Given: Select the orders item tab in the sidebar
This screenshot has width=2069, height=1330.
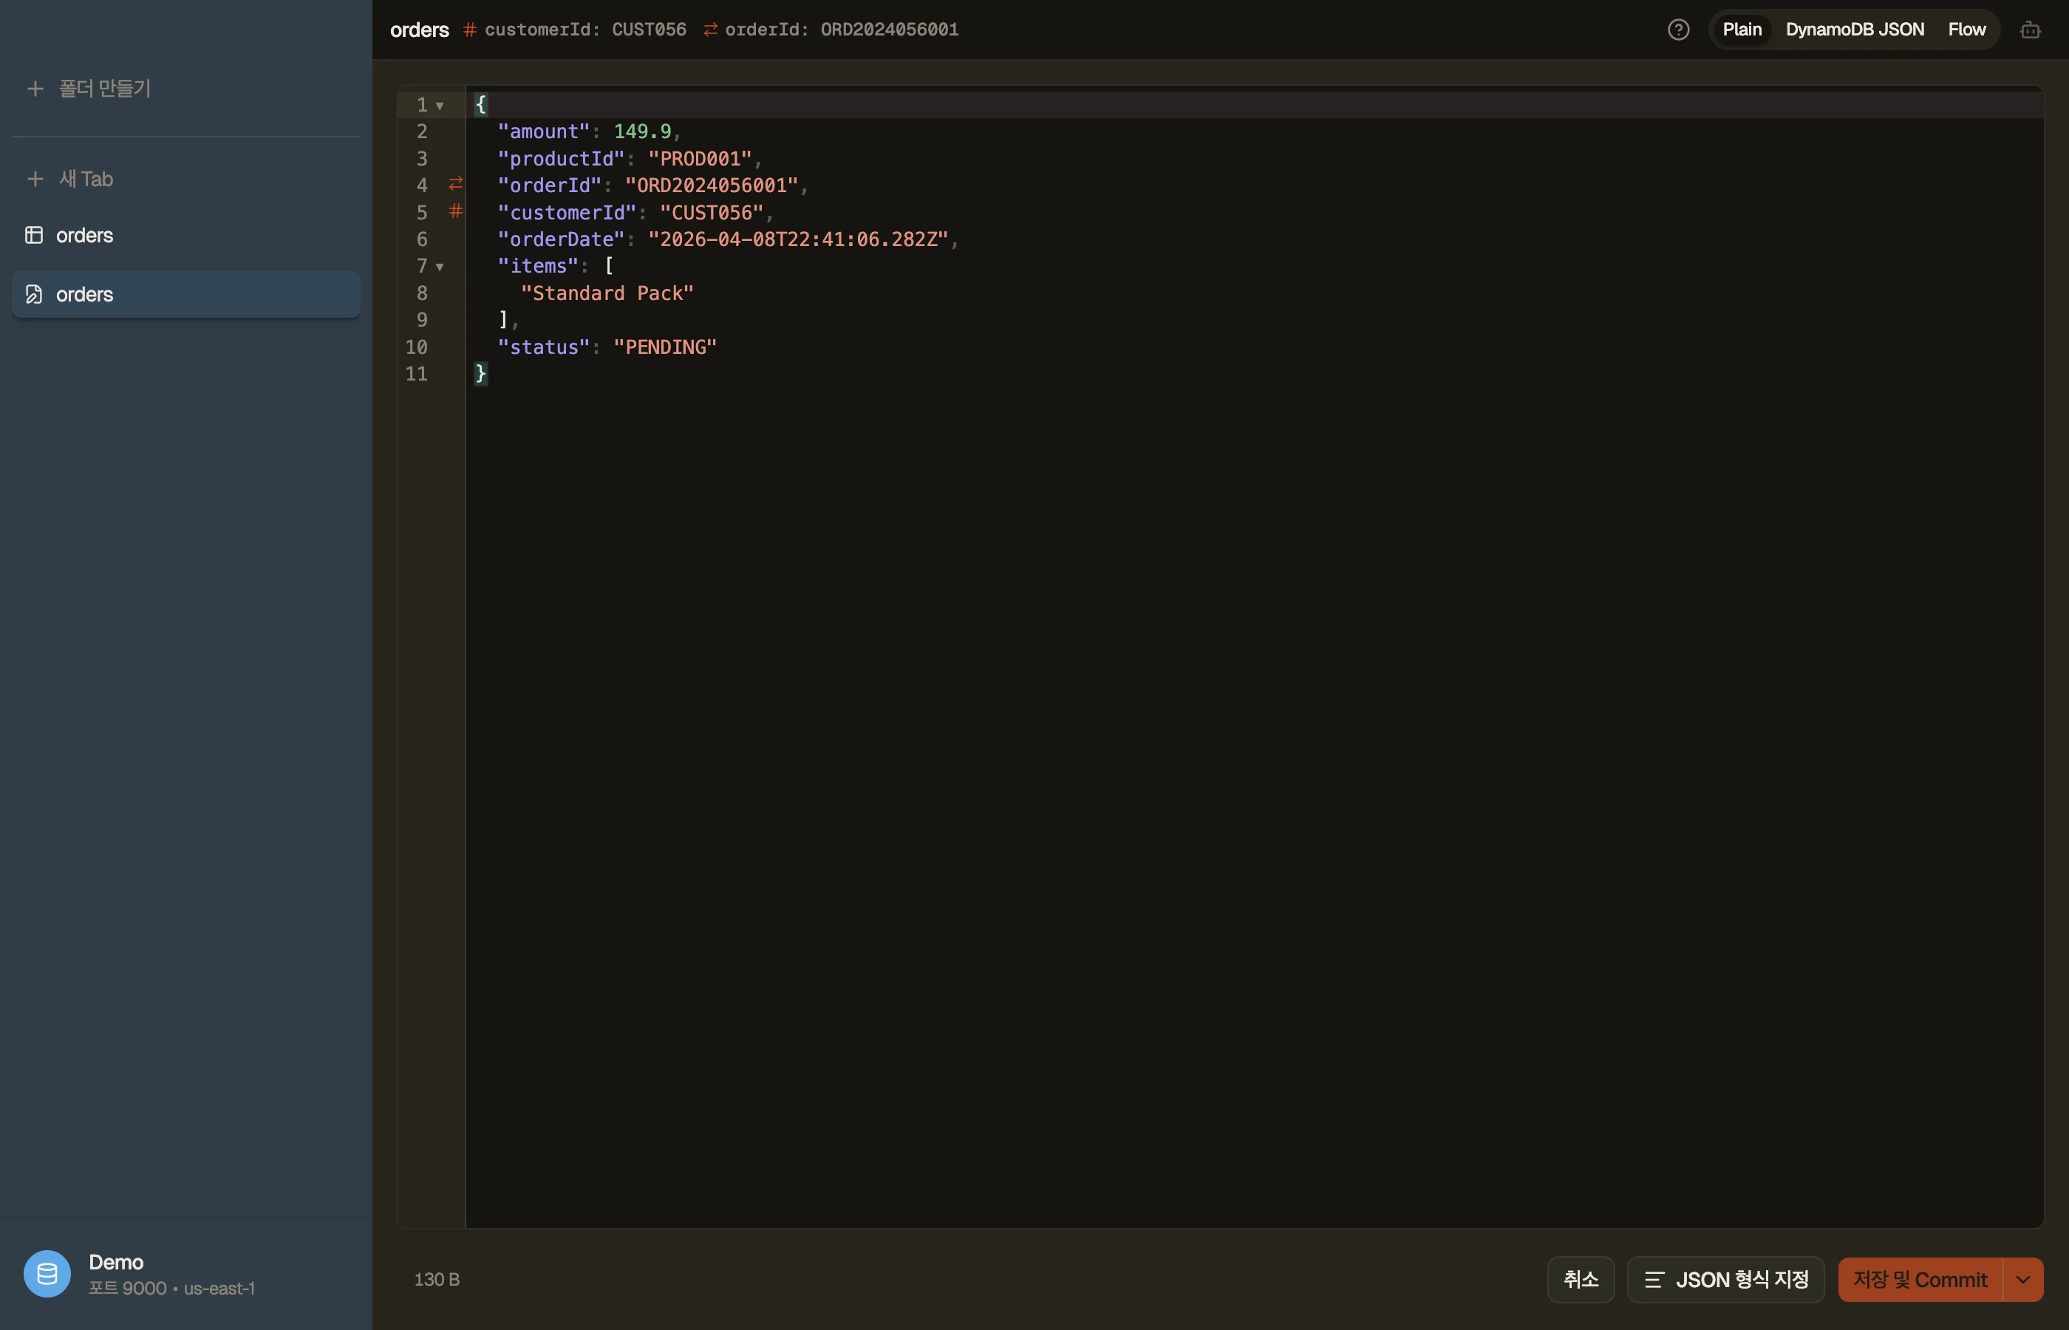Looking at the screenshot, I should pos(185,295).
